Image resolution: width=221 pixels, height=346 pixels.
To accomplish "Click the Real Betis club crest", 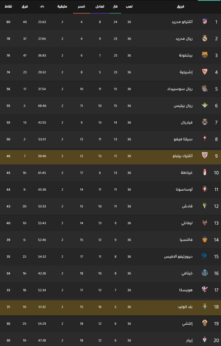I will [x=205, y=106].
